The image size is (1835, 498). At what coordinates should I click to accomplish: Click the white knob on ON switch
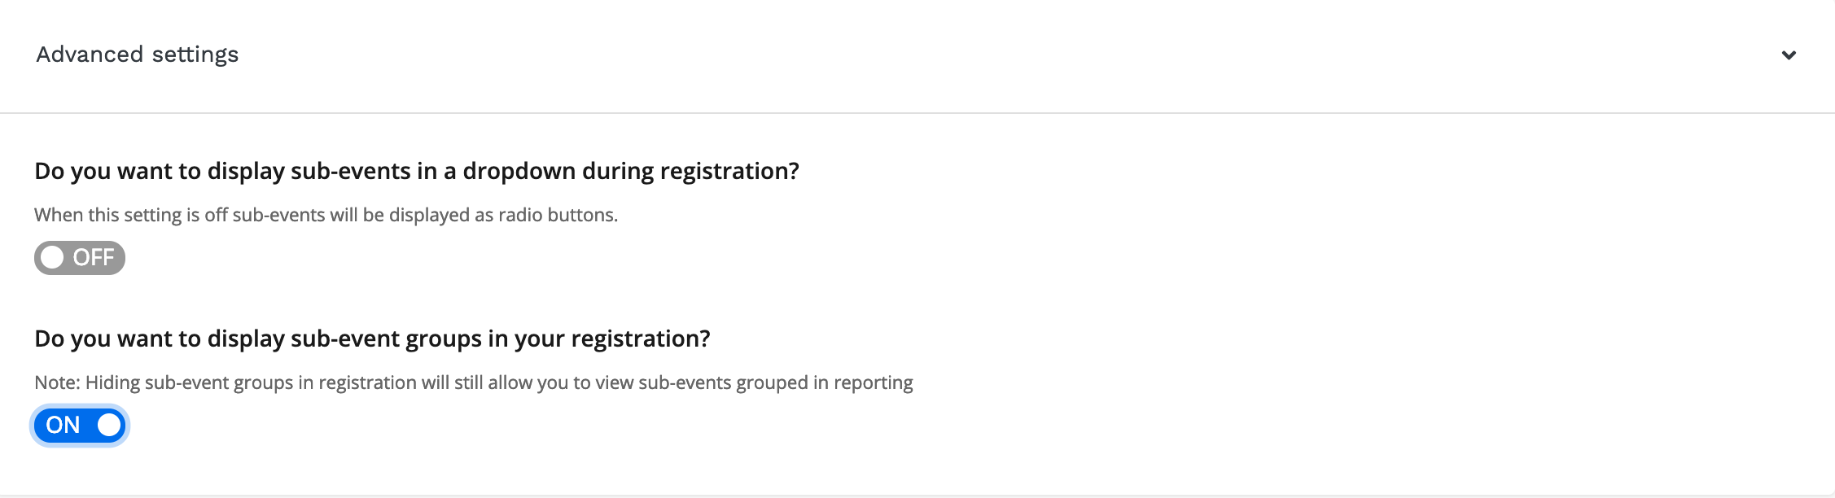(x=108, y=426)
